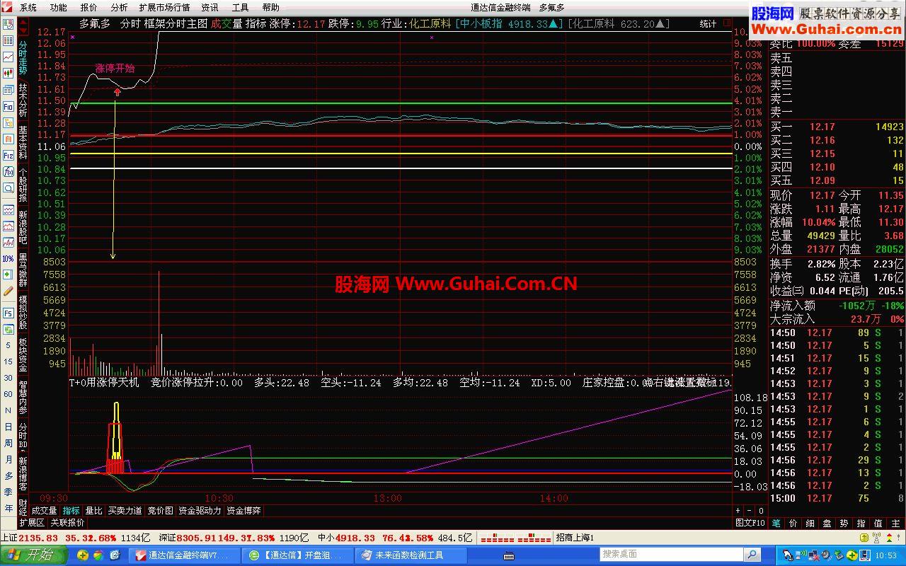
Task: Open the 系统 menu
Action: click(28, 8)
